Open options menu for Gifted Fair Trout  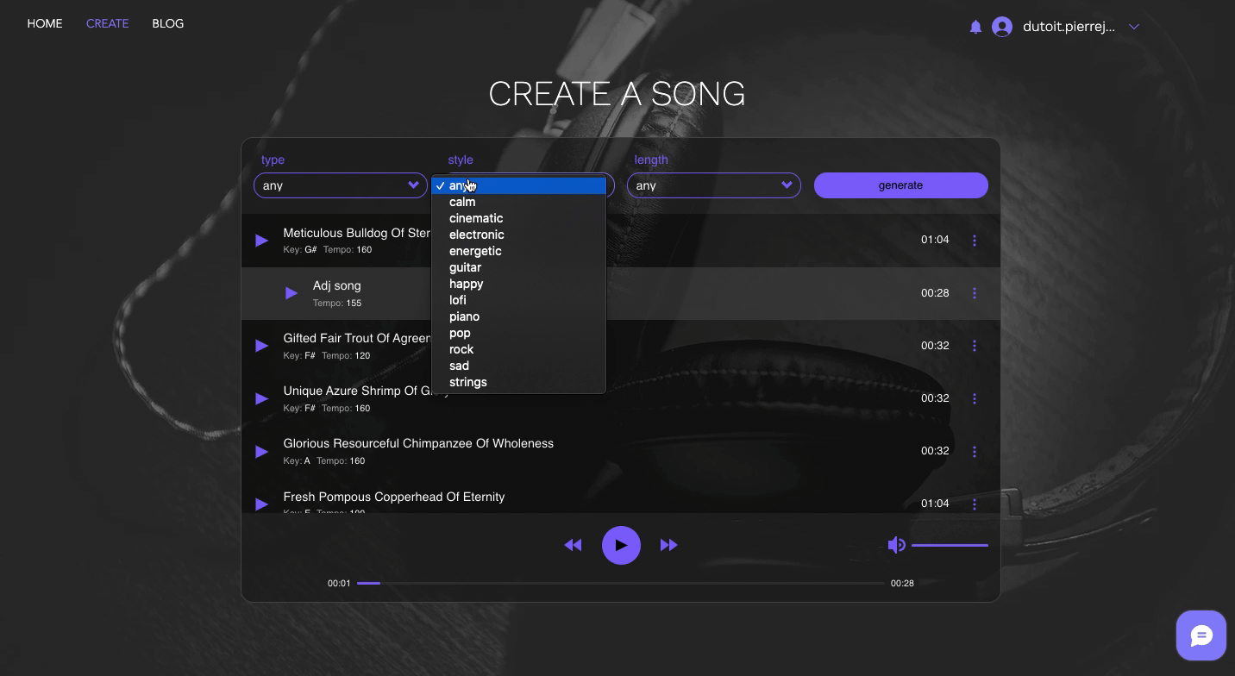pyautogui.click(x=975, y=346)
